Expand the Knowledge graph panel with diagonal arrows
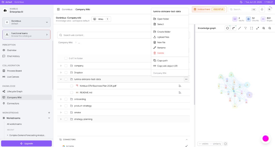Viewport: 275px width, 147px height. pyautogui.click(x=258, y=28)
